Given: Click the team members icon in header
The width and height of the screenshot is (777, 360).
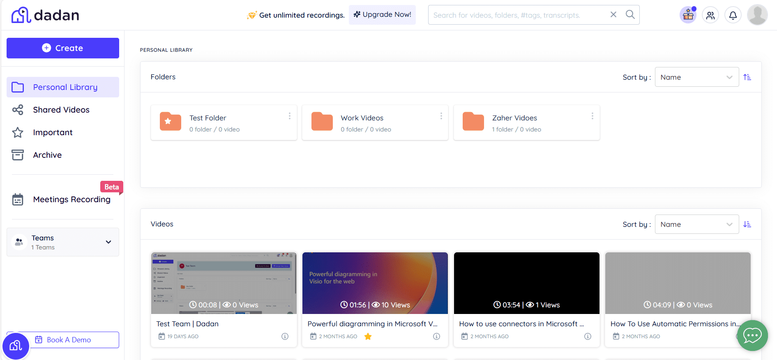Looking at the screenshot, I should click(x=710, y=15).
